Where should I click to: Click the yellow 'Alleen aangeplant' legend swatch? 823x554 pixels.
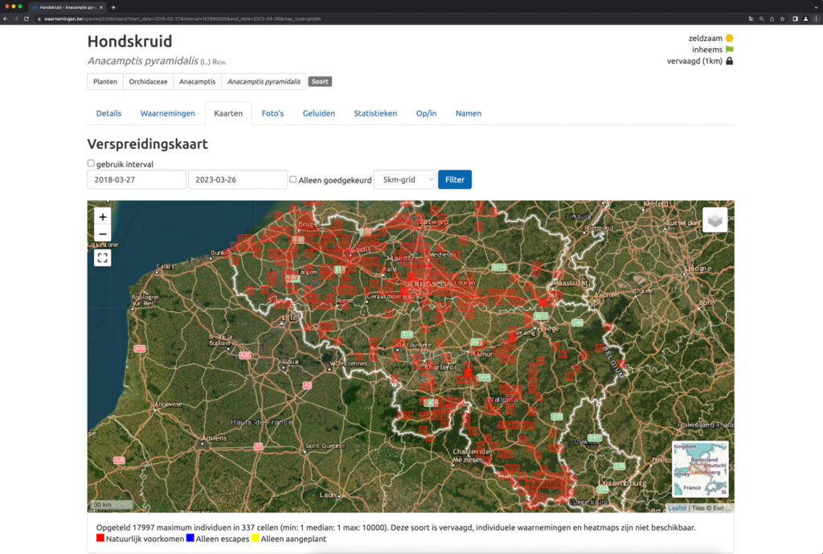pos(255,538)
